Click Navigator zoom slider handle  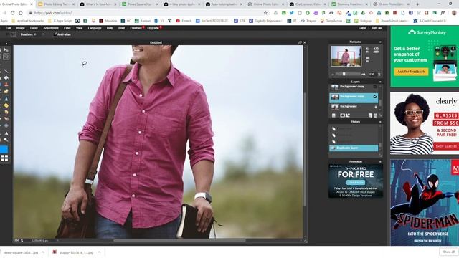(x=344, y=75)
